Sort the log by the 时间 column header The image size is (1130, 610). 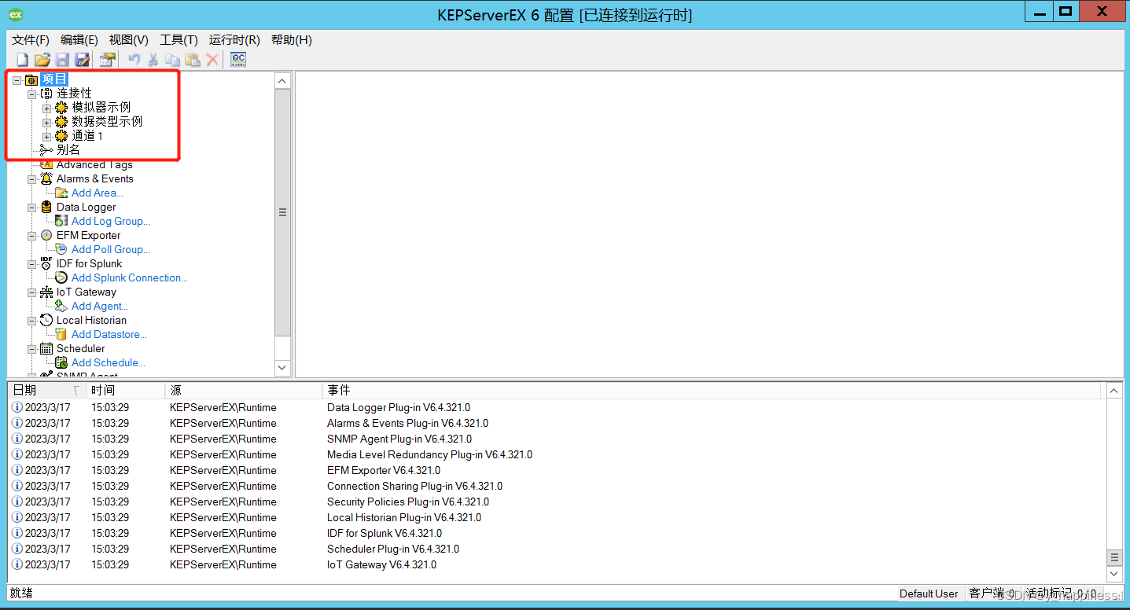tap(126, 390)
